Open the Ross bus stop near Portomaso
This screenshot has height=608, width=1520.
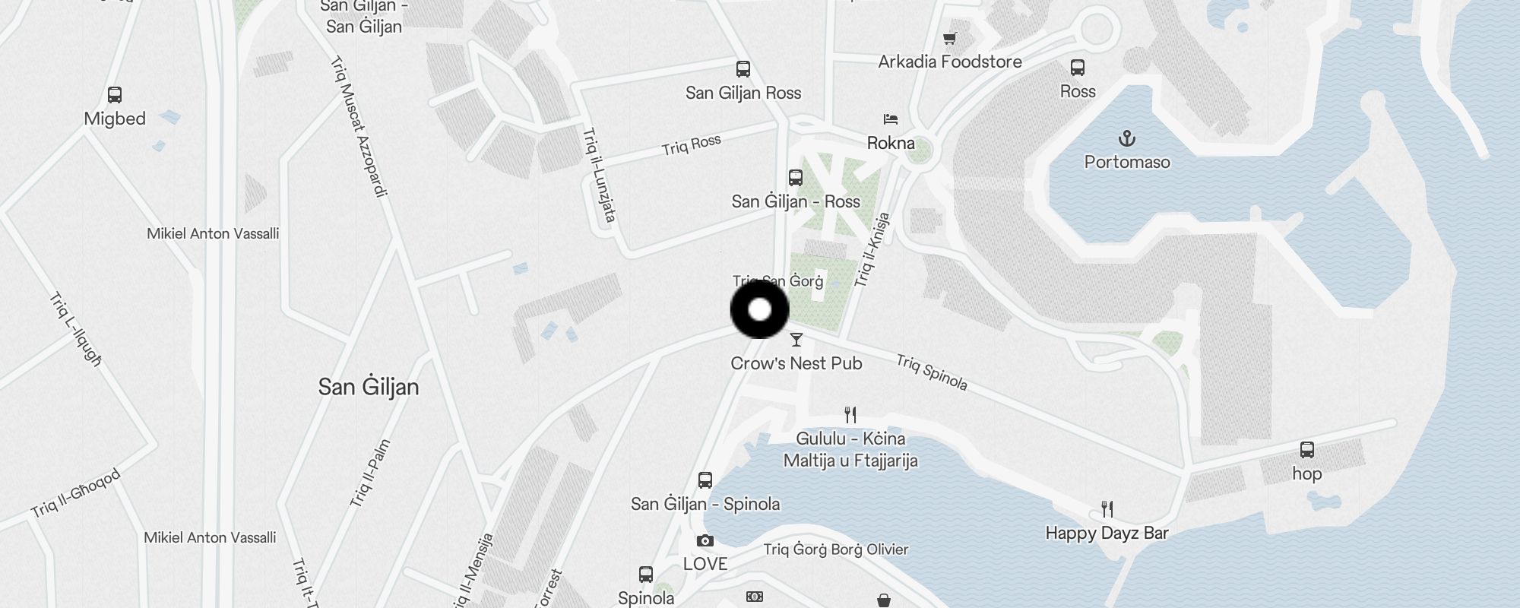tap(1078, 68)
